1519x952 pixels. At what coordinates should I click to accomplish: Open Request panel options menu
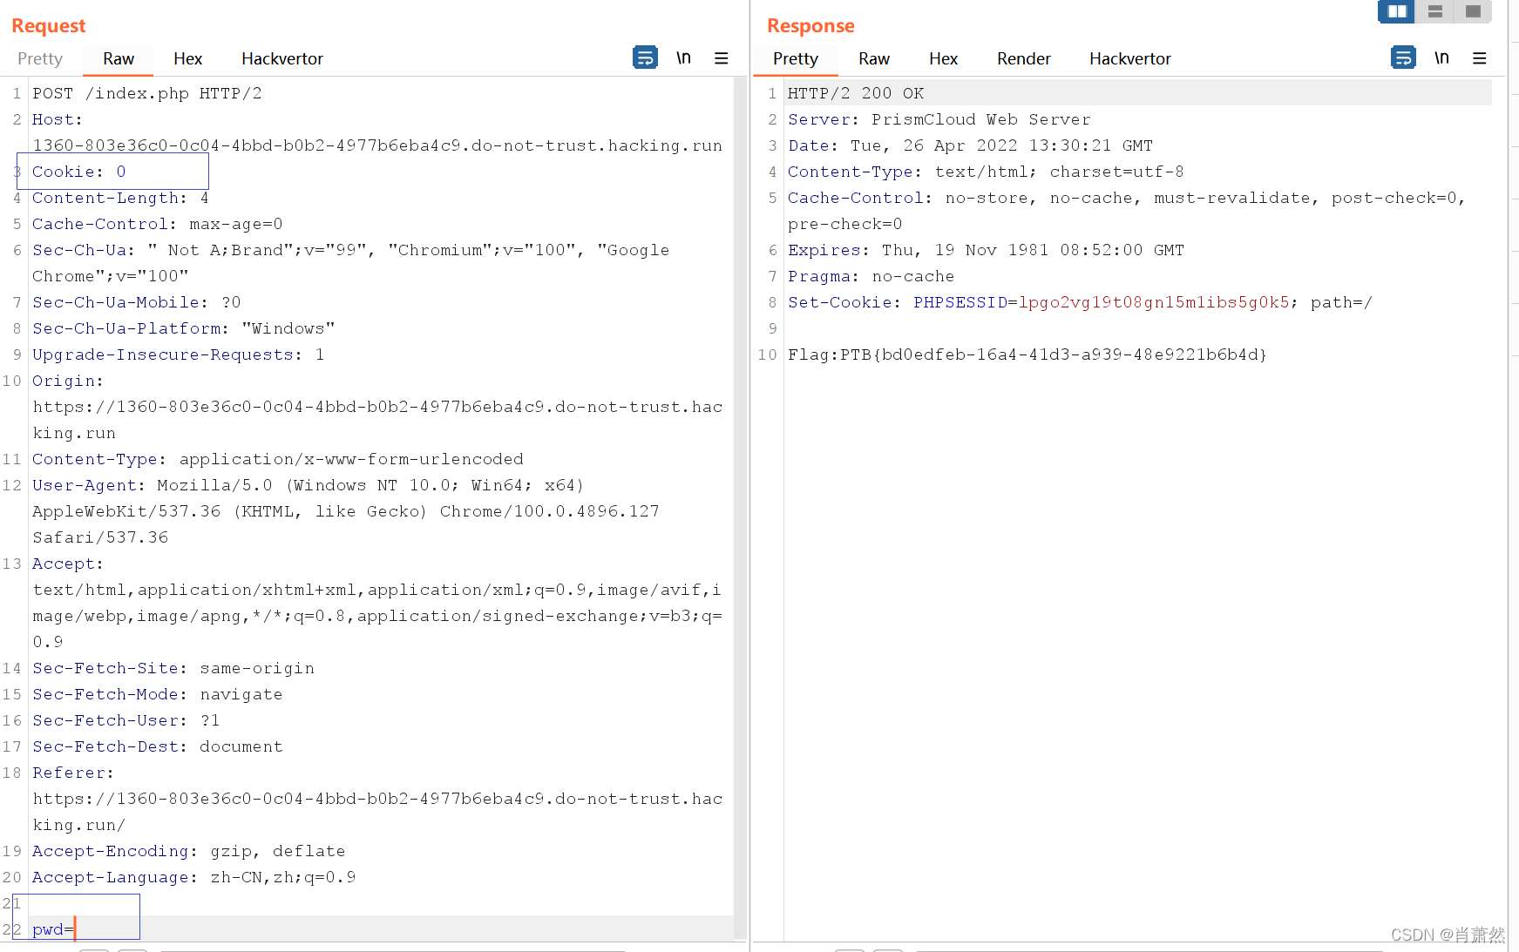(722, 57)
